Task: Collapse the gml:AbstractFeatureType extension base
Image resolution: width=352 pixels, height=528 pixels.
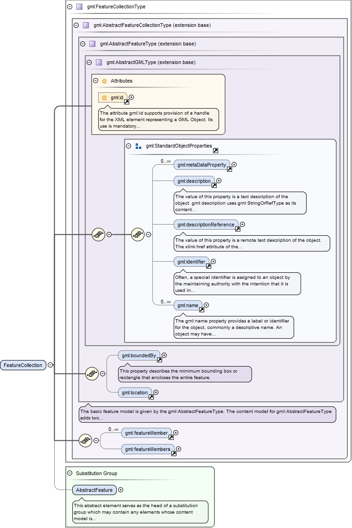Action: [83, 44]
